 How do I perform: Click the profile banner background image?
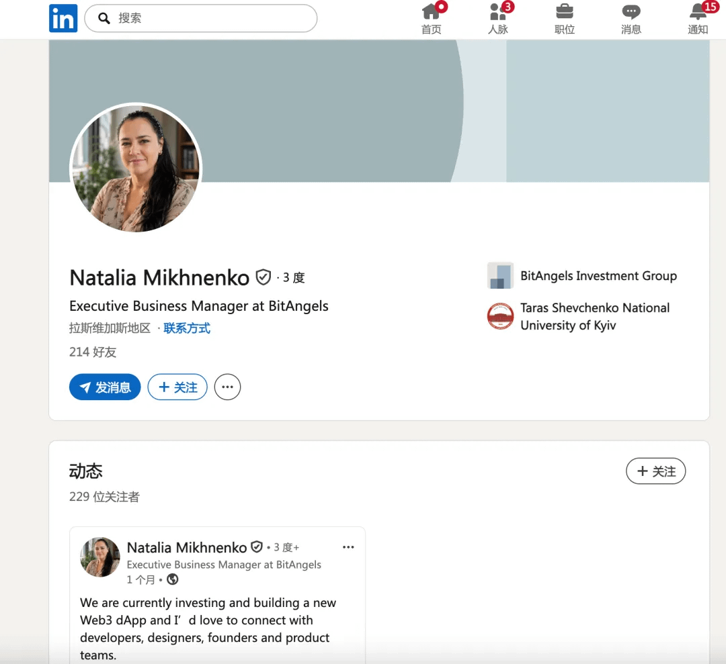(x=379, y=111)
